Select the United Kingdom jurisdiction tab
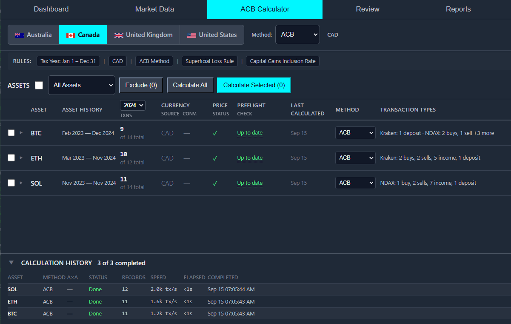 coord(143,35)
